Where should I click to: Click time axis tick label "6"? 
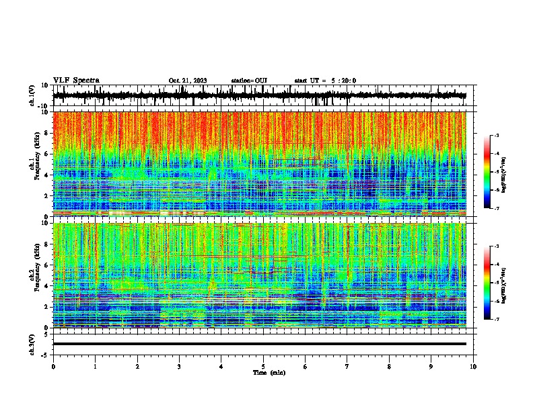click(306, 367)
